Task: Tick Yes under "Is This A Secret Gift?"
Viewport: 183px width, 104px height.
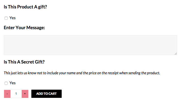Action: pyautogui.click(x=6, y=83)
